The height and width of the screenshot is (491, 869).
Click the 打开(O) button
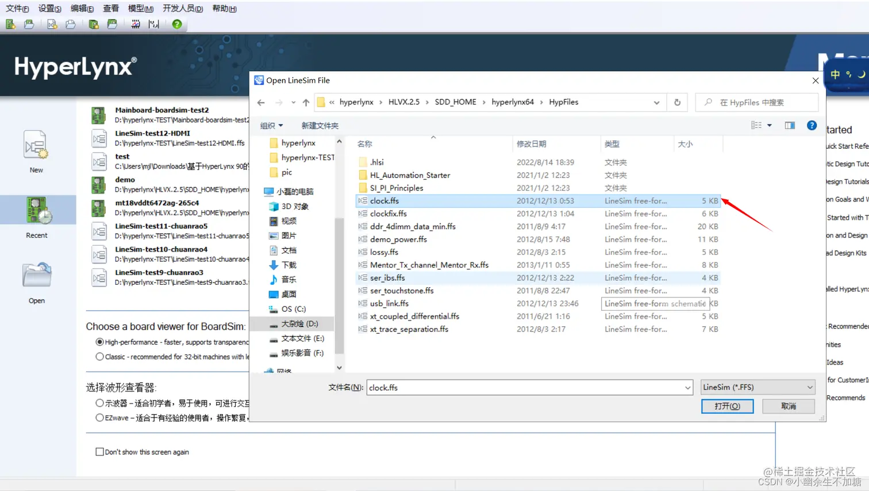[x=727, y=406]
